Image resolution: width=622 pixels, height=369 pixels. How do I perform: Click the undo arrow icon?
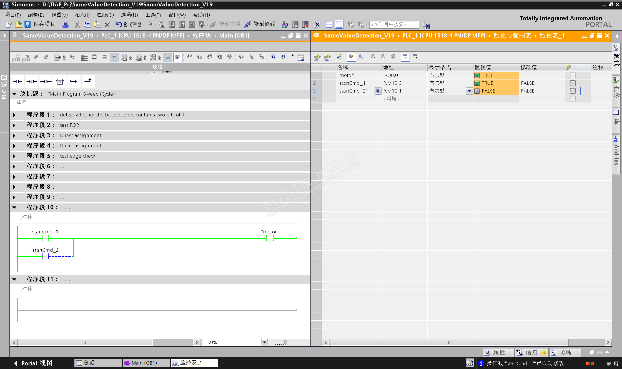tap(119, 24)
